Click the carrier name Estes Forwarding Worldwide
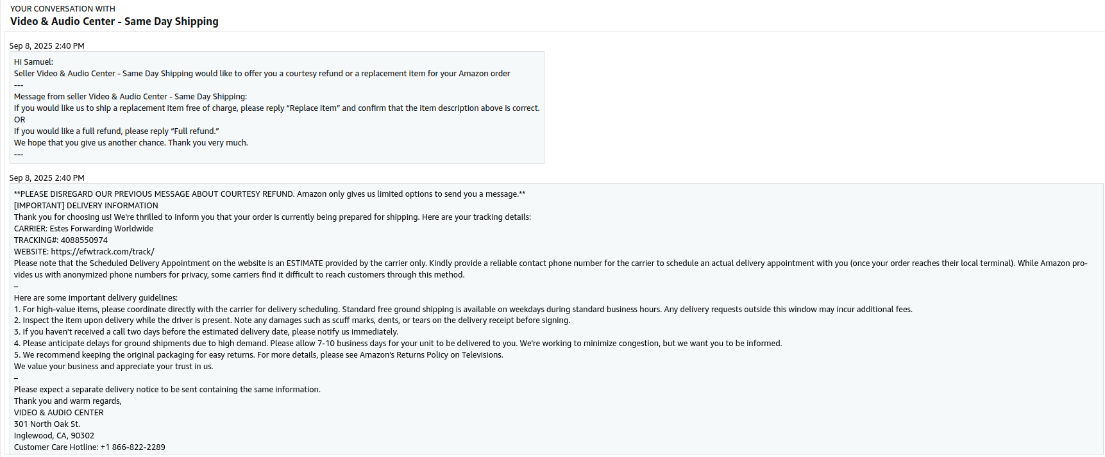Image resolution: width=1105 pixels, height=457 pixels. point(101,229)
